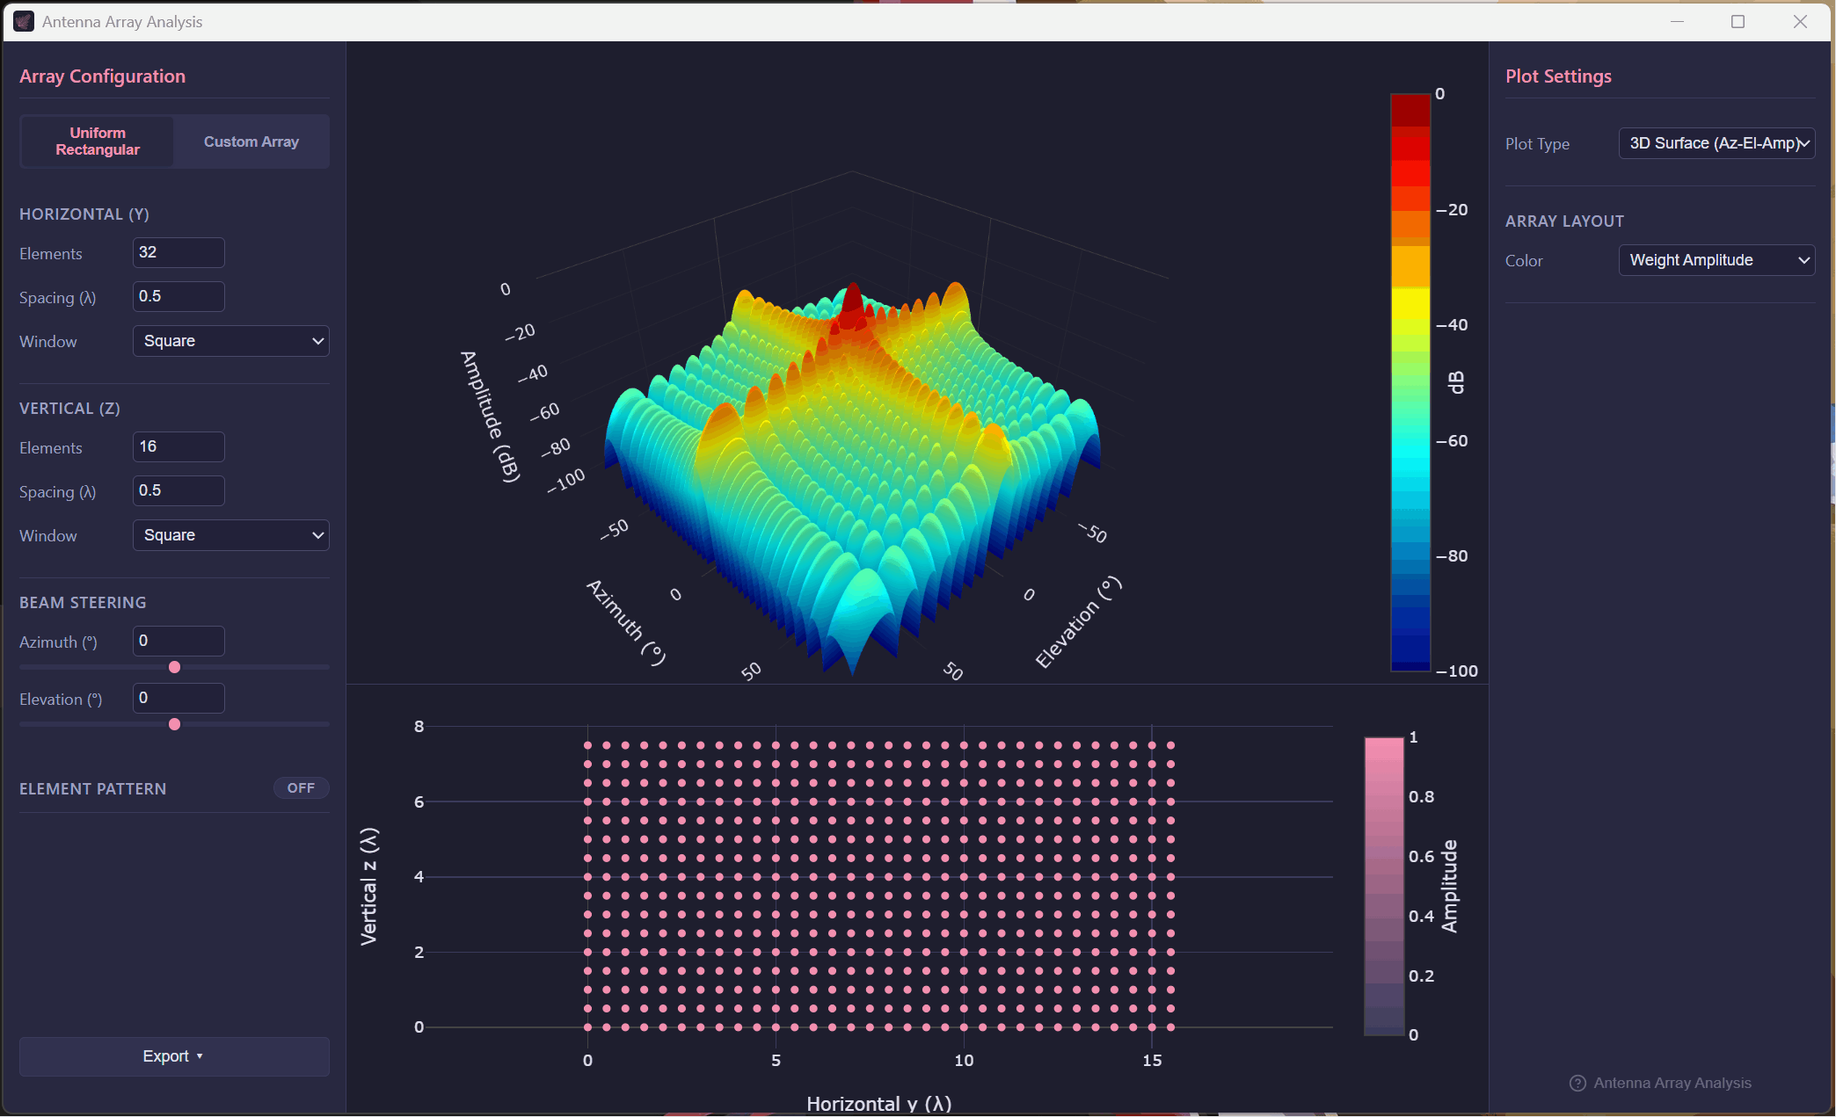This screenshot has width=1836, height=1117.
Task: Click the '15' horizontal axis tick label
Action: (1152, 1061)
